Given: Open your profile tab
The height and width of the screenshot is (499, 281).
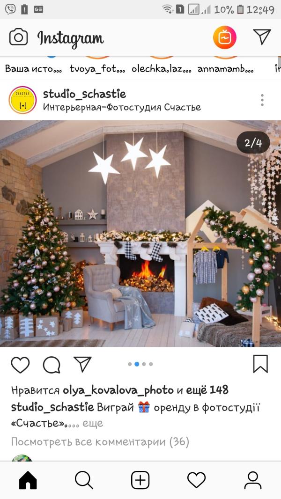Looking at the screenshot, I should (x=253, y=480).
